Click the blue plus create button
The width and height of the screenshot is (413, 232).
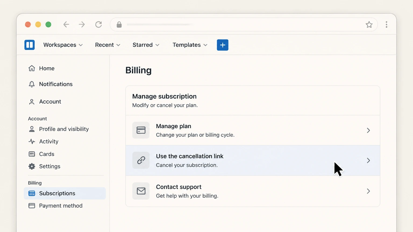223,45
